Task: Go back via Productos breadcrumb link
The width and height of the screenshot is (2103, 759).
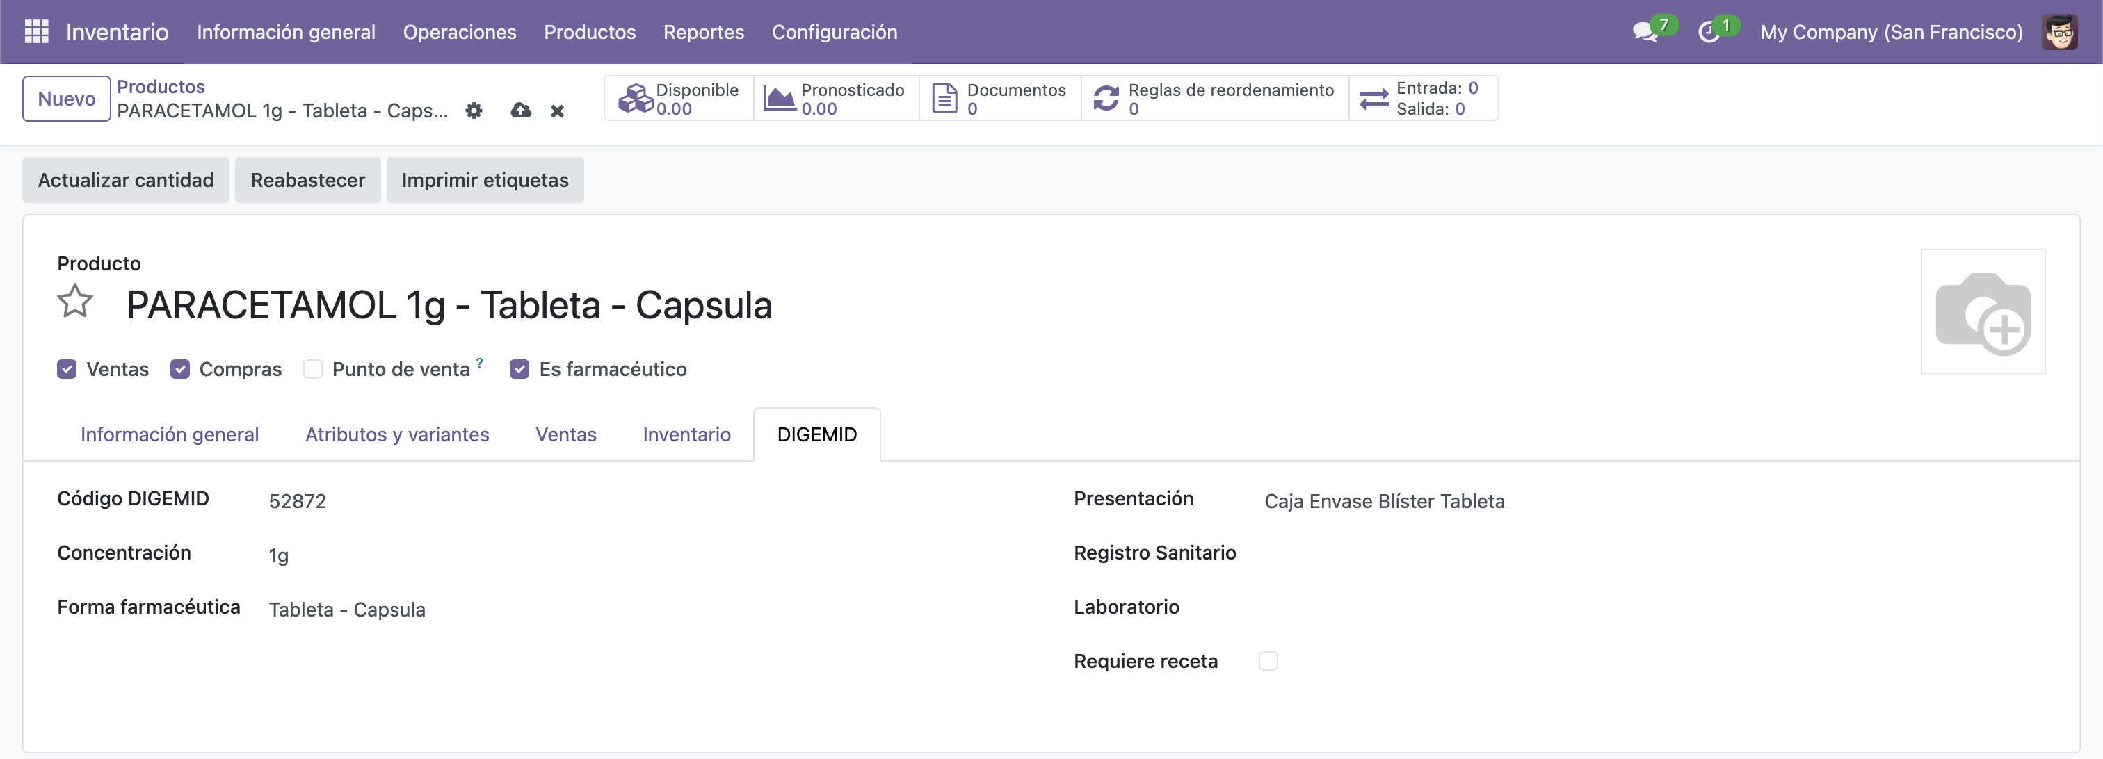Action: tap(161, 86)
